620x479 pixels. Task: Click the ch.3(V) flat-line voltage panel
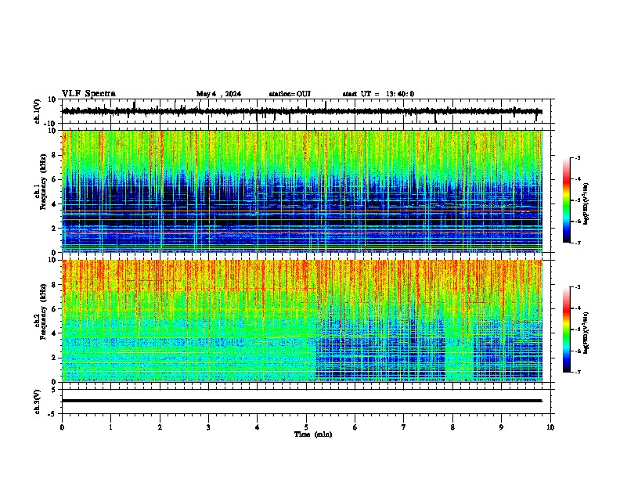tap(306, 402)
